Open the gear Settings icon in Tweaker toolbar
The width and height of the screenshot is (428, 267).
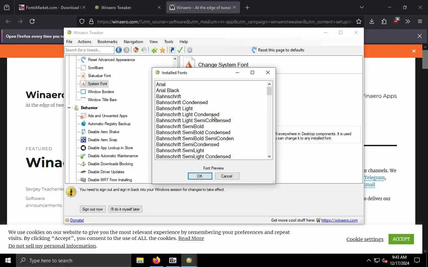click(x=190, y=50)
